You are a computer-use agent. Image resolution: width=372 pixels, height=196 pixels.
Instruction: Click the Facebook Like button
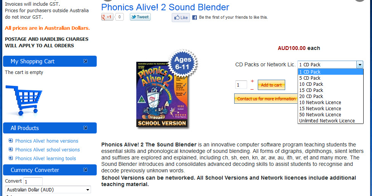pyautogui.click(x=181, y=18)
